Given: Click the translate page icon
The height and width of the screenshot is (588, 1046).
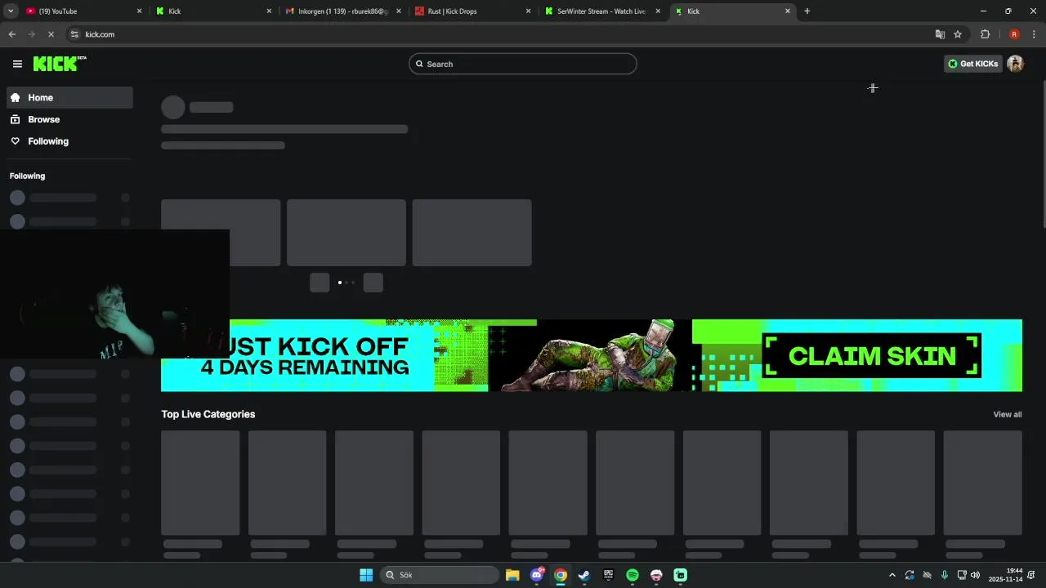Looking at the screenshot, I should 940,34.
